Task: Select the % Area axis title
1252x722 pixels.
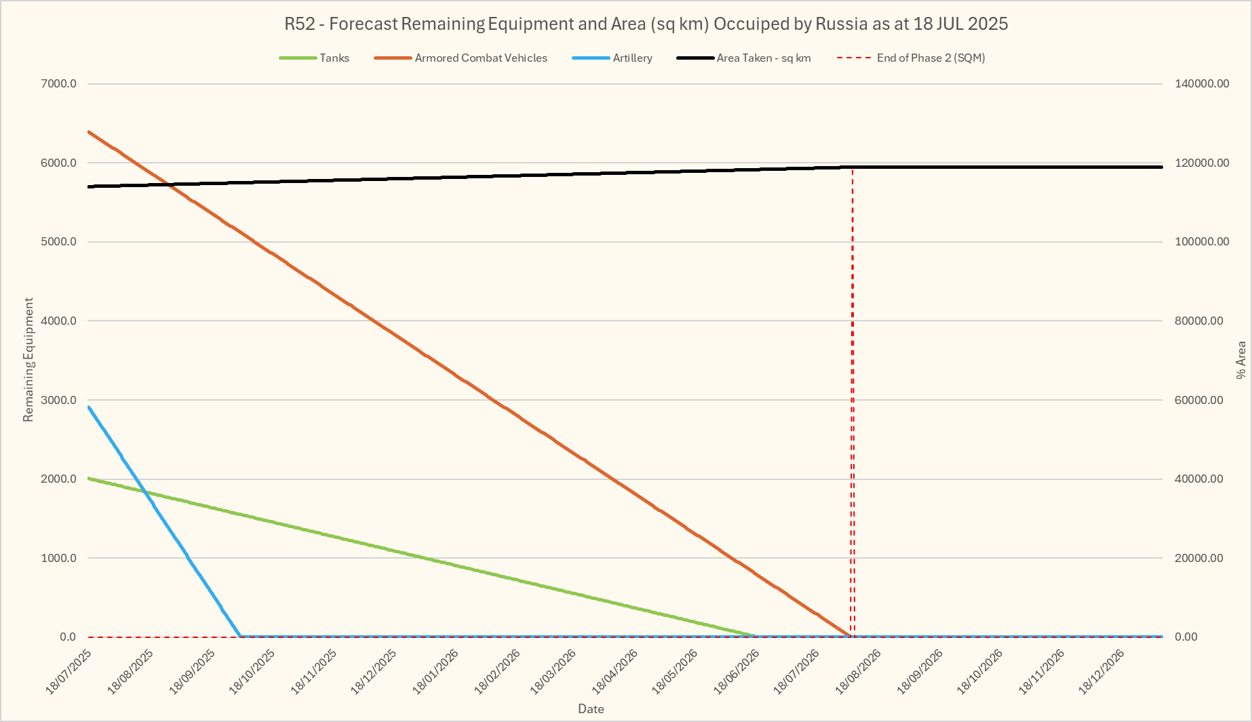Action: click(1240, 360)
